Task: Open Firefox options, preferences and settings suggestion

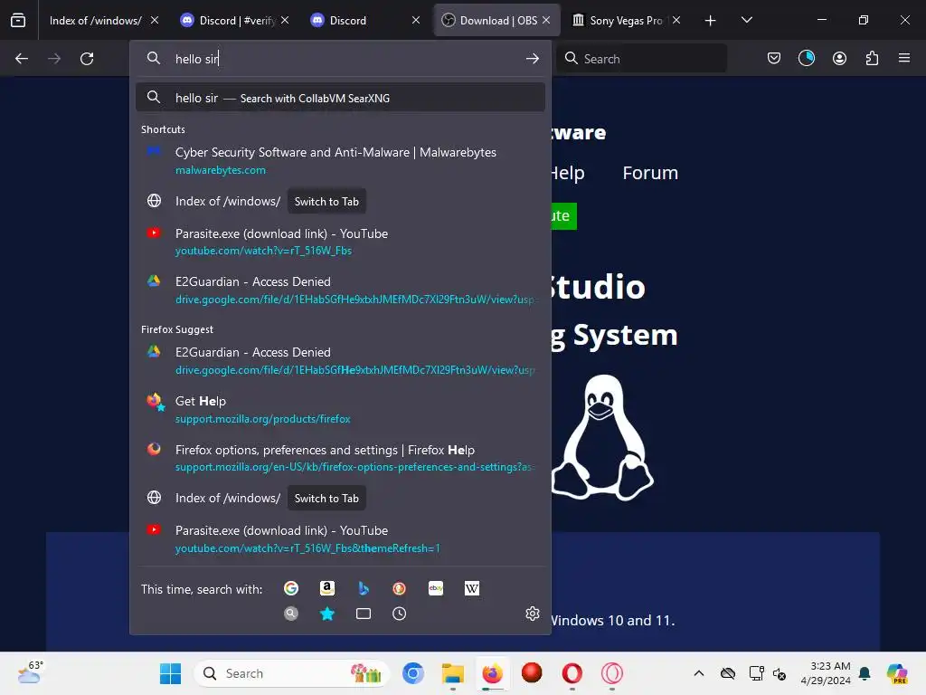Action: (x=340, y=457)
